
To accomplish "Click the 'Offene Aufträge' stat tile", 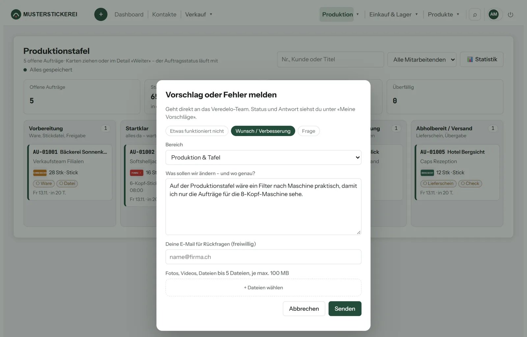I will (82, 97).
